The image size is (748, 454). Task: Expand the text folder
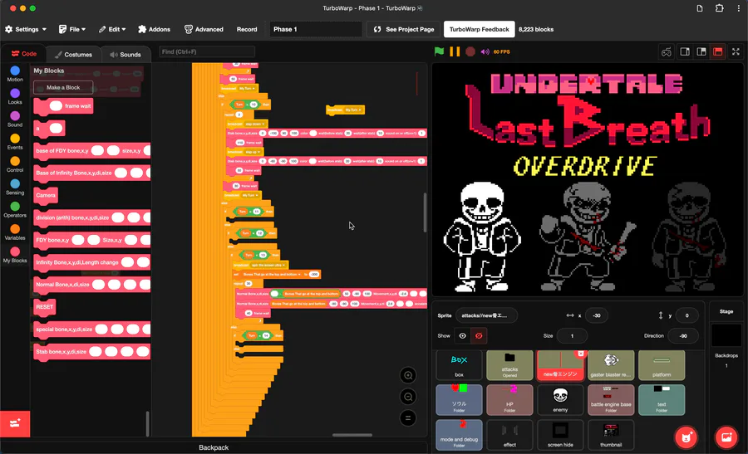[662, 400]
